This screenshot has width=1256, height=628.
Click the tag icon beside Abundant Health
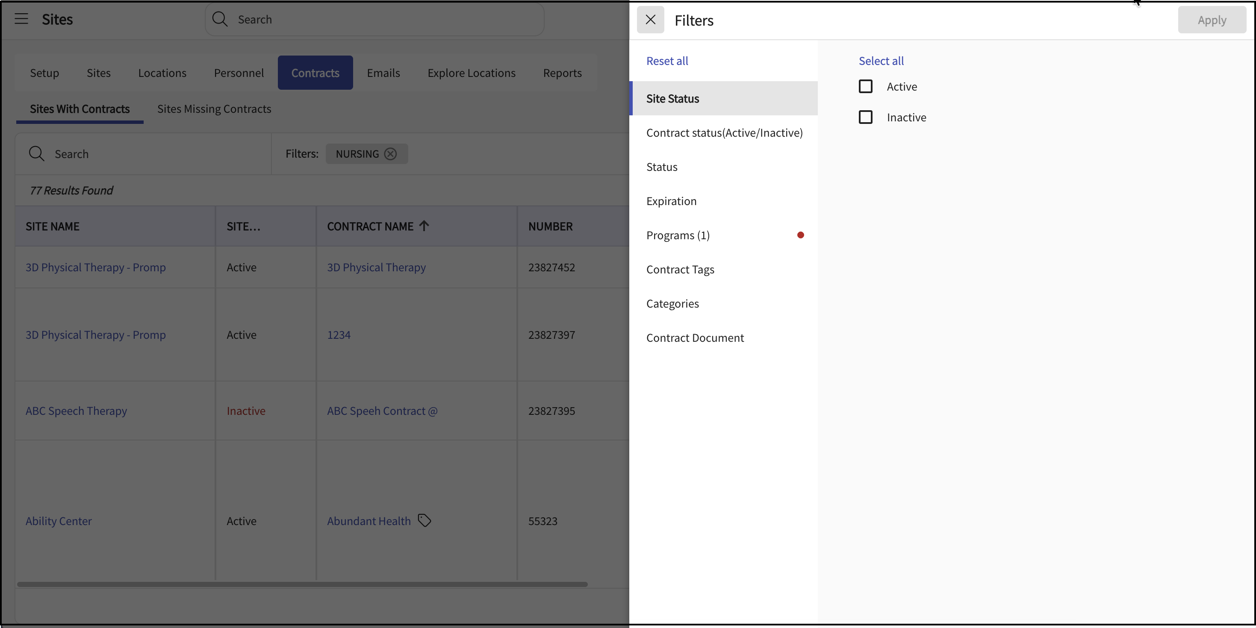425,520
